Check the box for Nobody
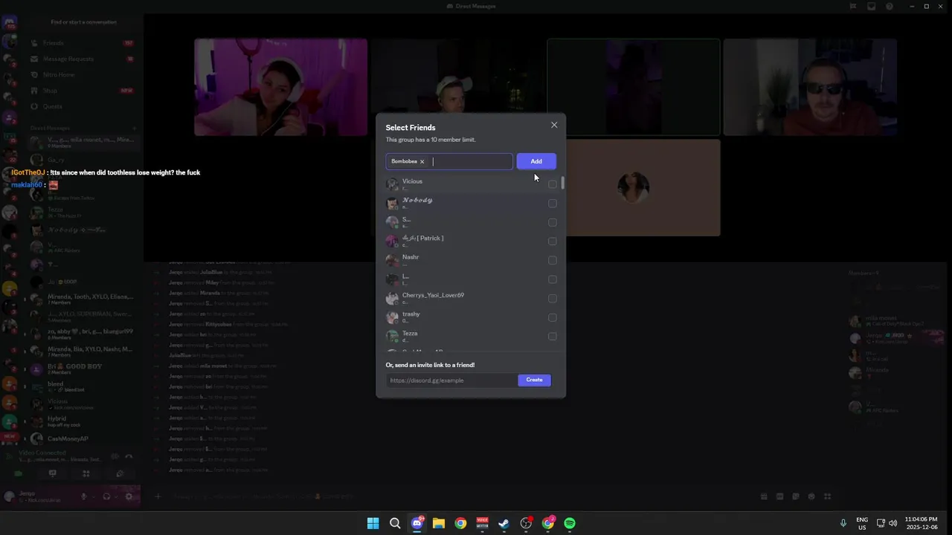 click(553, 204)
